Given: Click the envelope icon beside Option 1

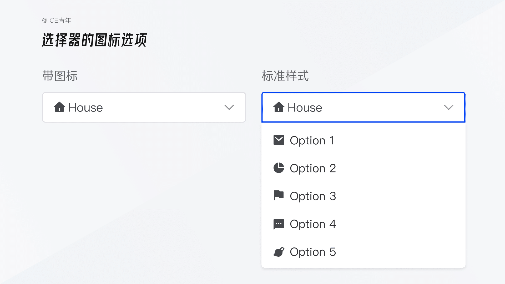Looking at the screenshot, I should [x=279, y=140].
